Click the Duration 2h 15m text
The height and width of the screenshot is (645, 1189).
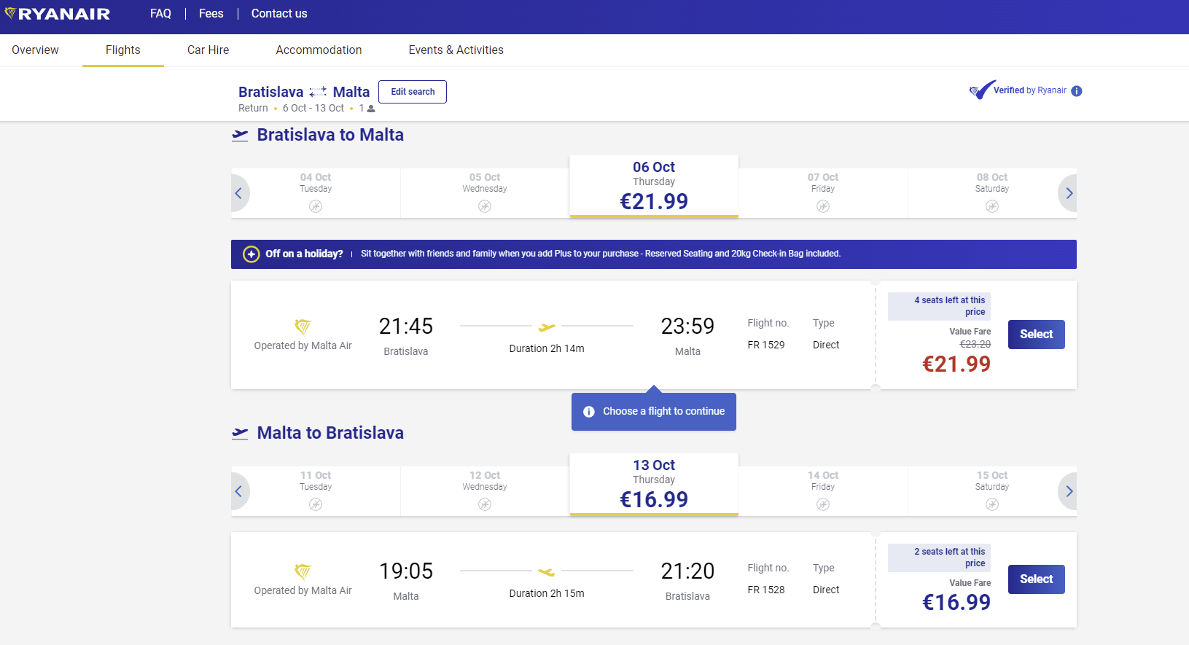547,593
